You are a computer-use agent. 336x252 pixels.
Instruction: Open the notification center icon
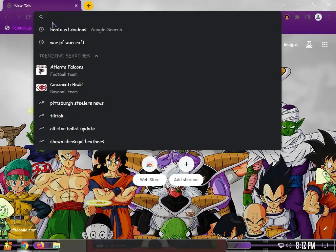tap(325, 245)
